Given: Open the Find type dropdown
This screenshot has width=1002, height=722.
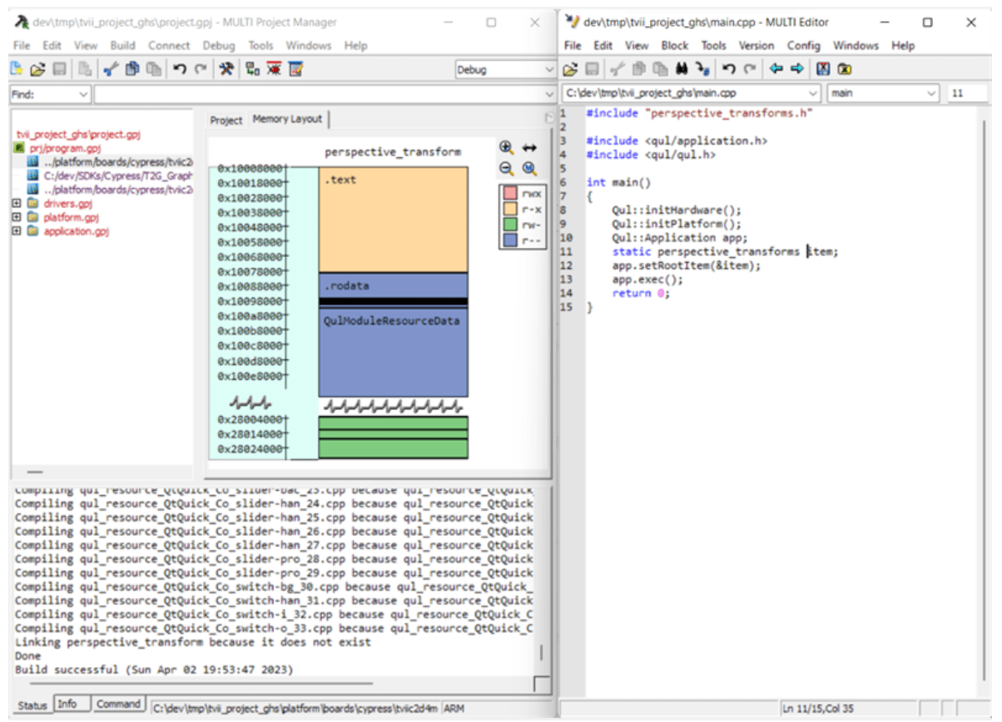Looking at the screenshot, I should click(x=82, y=95).
